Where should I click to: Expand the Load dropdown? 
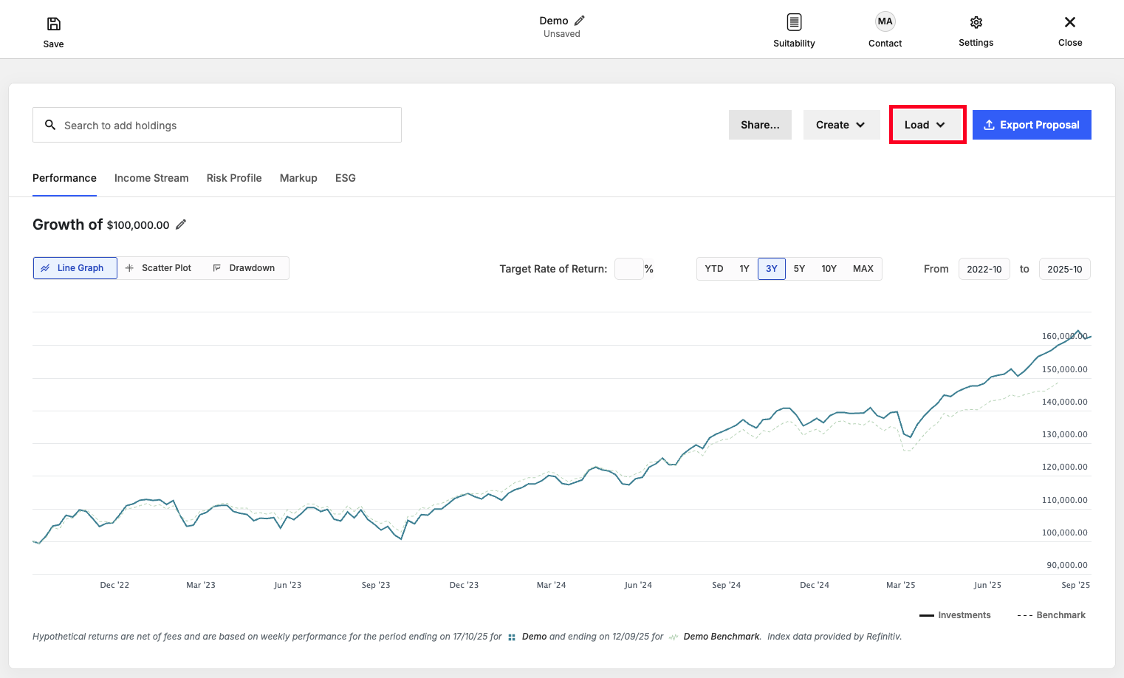[x=928, y=125]
